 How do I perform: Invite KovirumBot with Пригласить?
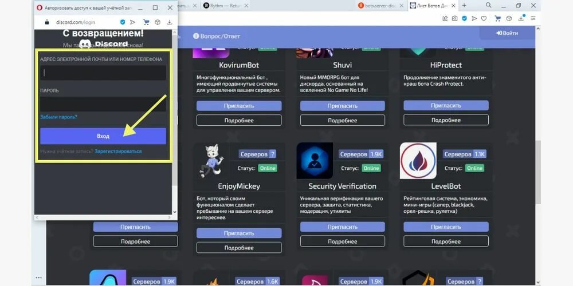pos(239,106)
